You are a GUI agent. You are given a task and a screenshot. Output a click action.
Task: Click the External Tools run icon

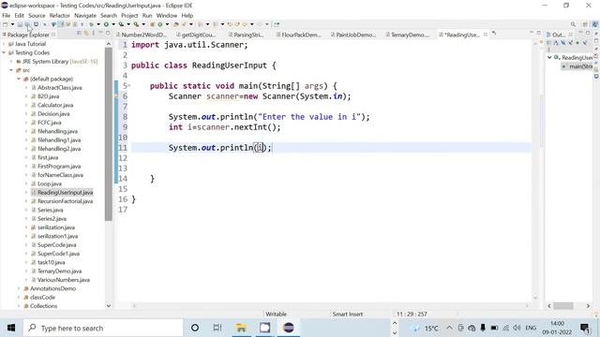coord(136,24)
